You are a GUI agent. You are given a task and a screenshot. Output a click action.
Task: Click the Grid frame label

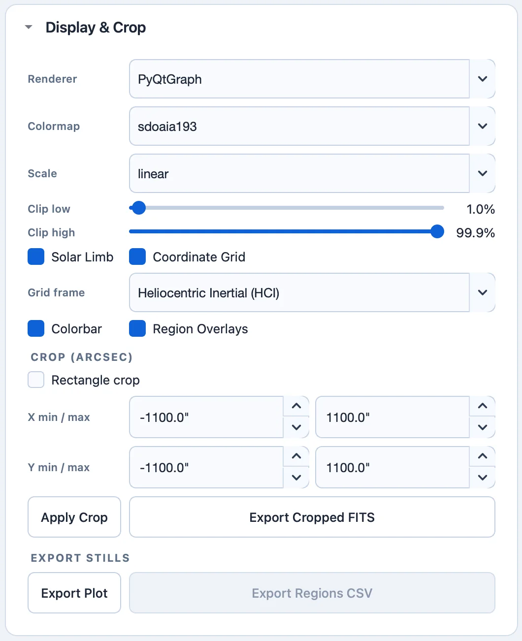tap(56, 293)
